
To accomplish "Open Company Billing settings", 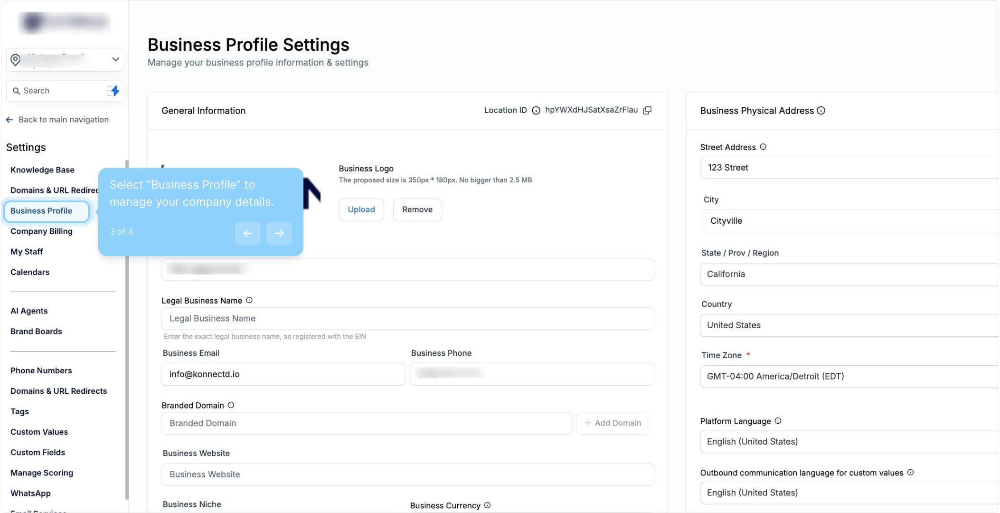I will point(41,231).
